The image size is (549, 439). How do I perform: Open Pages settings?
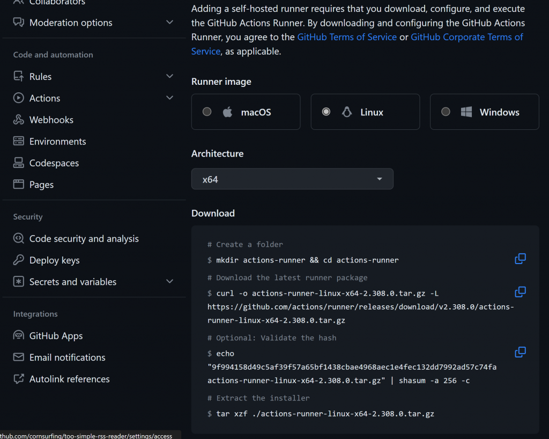pos(42,185)
